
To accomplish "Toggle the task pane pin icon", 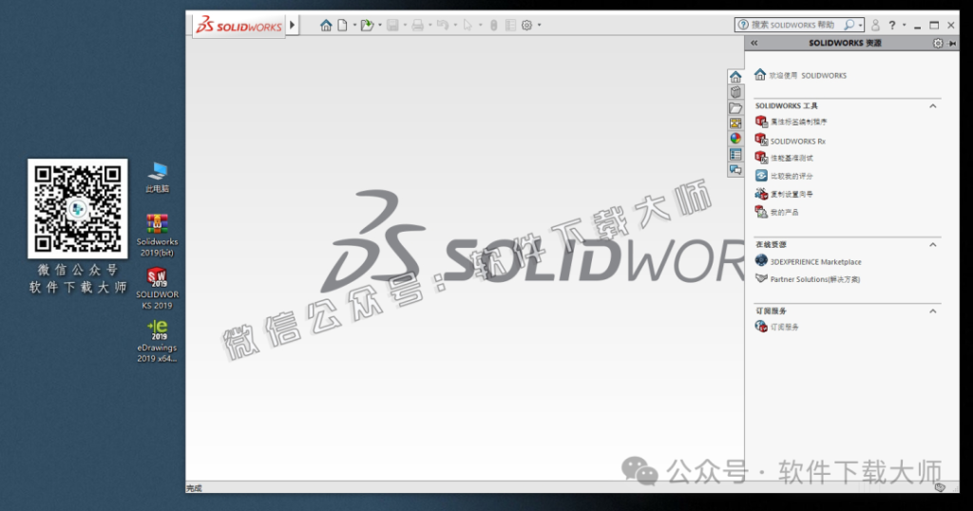I will coord(952,44).
